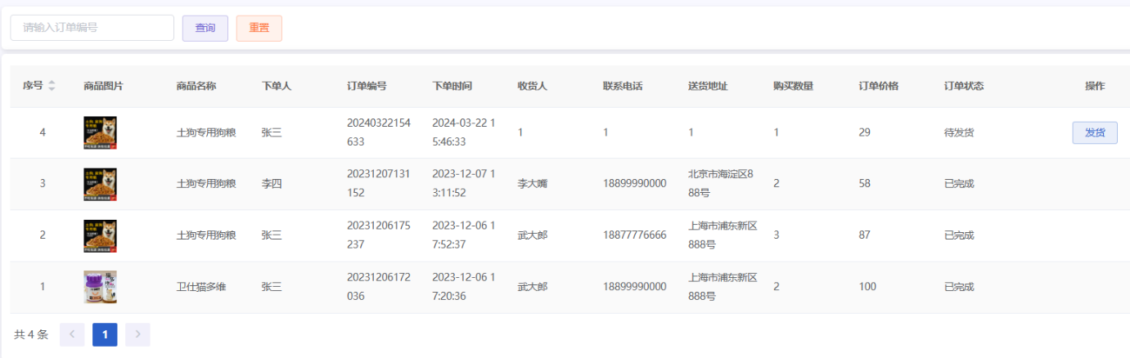Click the order time 2023-12-06 17:20:36
Viewport: 1130px width, 358px height.
(x=464, y=287)
